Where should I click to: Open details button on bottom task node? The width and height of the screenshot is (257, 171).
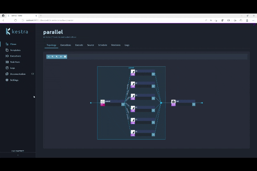click(x=153, y=135)
